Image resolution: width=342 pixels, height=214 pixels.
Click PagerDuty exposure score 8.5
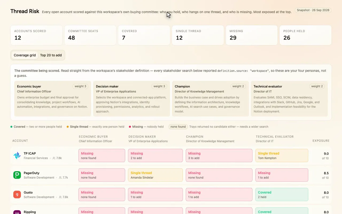coord(326,173)
